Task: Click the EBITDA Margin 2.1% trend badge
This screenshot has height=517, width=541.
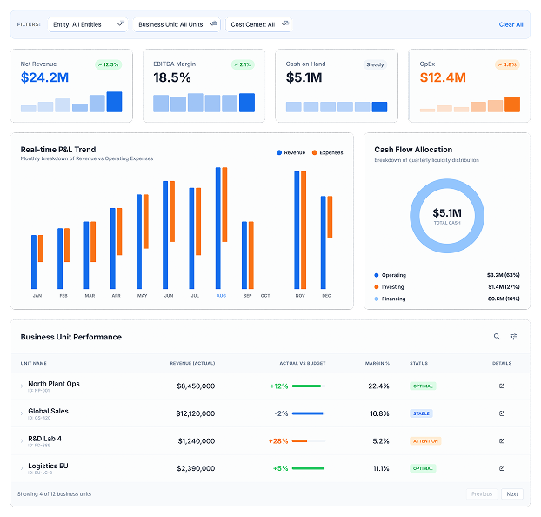Action: point(243,64)
